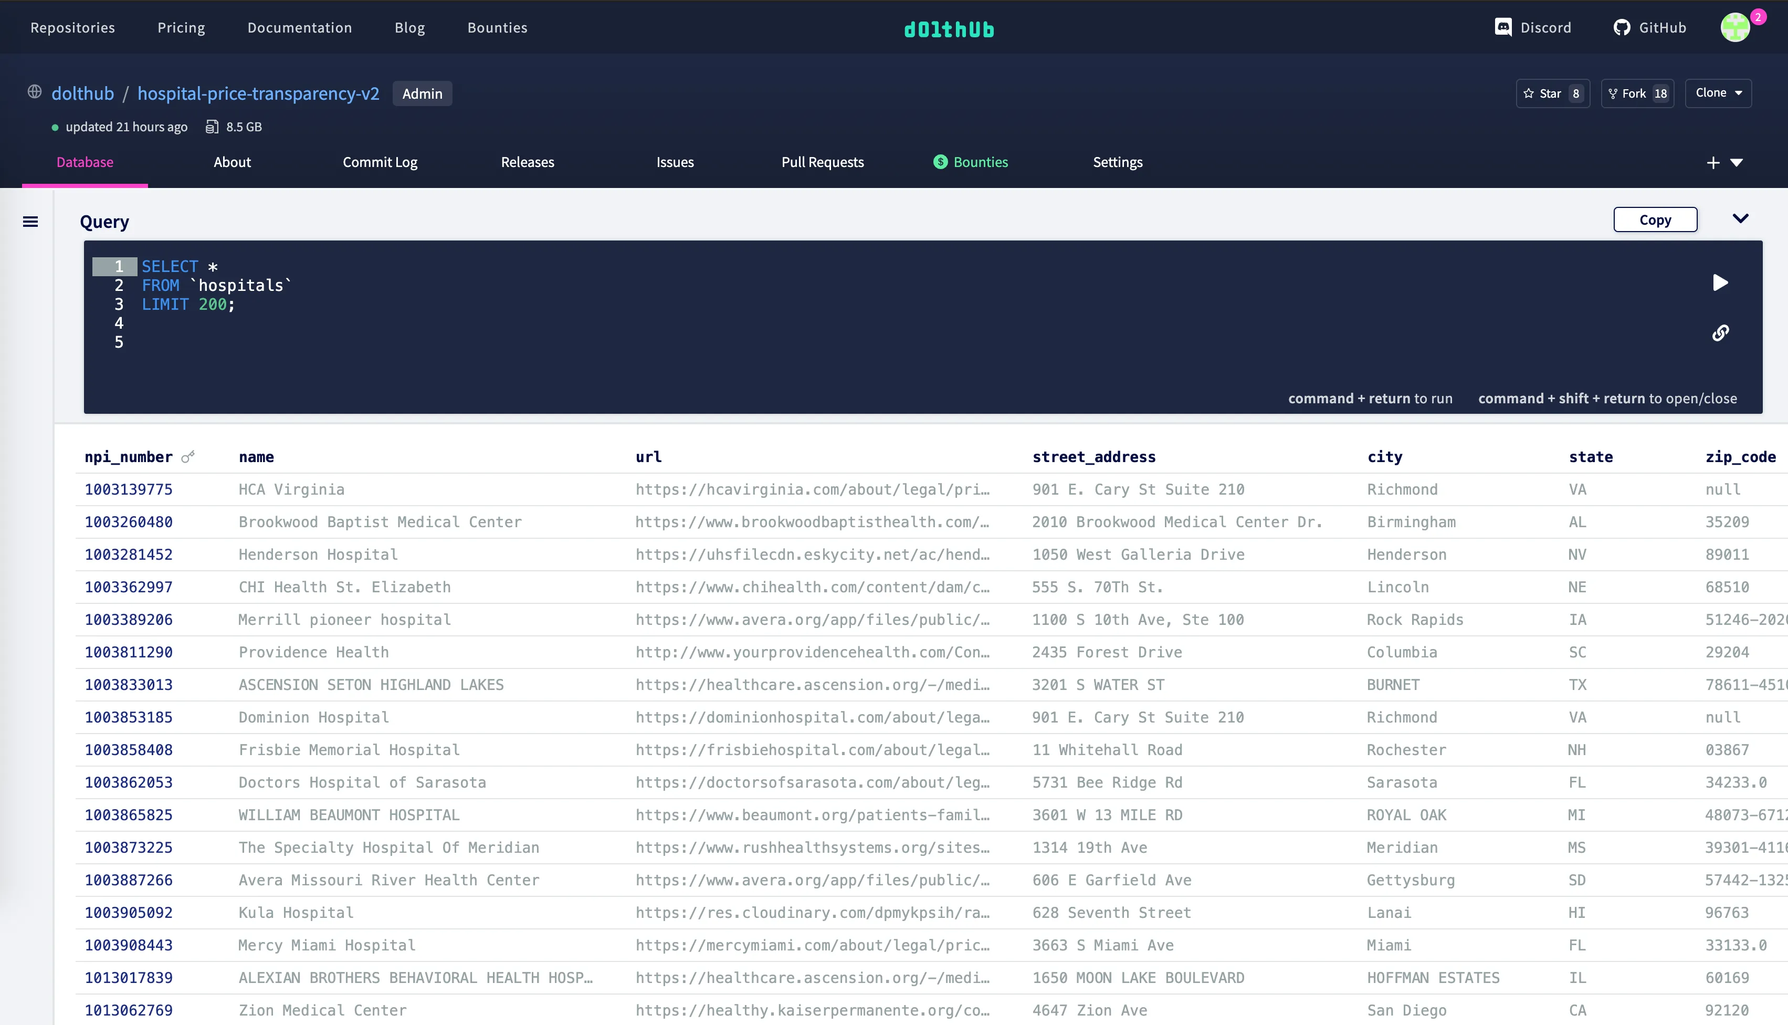
Task: Click the dOlthub logo in the header
Action: pyautogui.click(x=949, y=28)
